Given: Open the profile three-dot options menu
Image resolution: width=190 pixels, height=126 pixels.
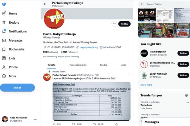Looking at the screenshot, I should tap(114, 24).
